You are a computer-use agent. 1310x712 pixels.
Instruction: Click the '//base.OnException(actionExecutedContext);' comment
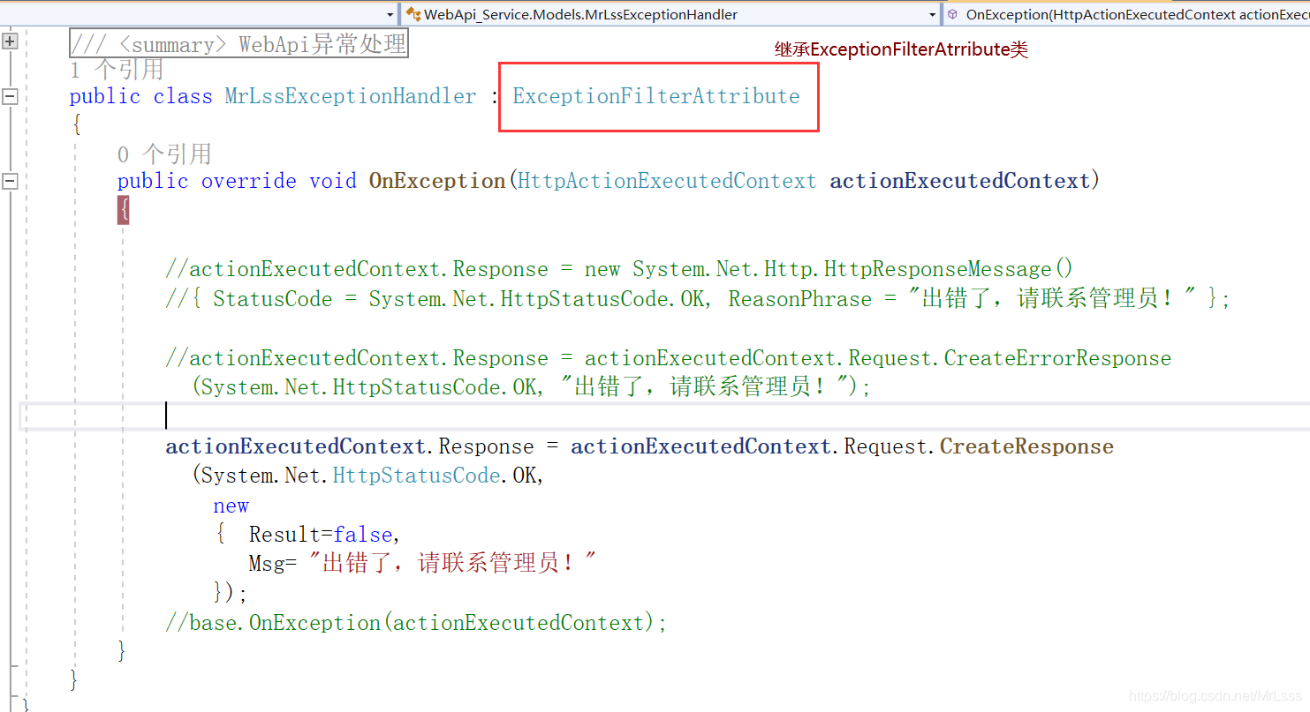tap(416, 623)
